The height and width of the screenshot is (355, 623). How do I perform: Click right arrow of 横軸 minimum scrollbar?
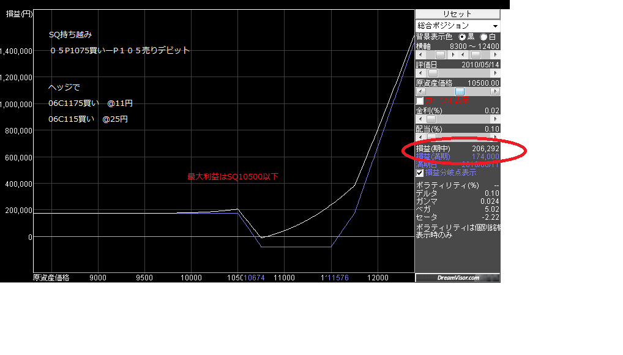453,55
